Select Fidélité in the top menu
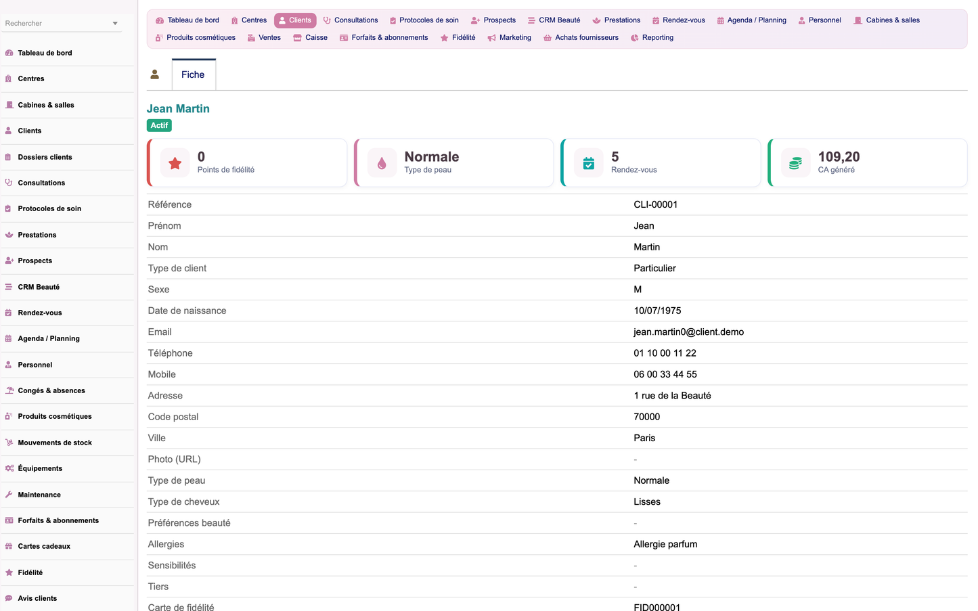This screenshot has width=978, height=611. click(x=458, y=38)
